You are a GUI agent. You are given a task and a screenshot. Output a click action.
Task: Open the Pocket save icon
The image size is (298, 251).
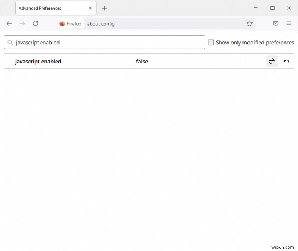click(x=276, y=23)
